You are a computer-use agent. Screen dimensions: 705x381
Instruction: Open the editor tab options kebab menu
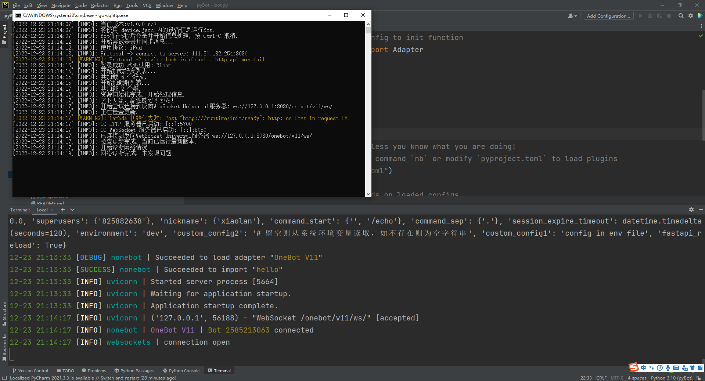[x=701, y=26]
